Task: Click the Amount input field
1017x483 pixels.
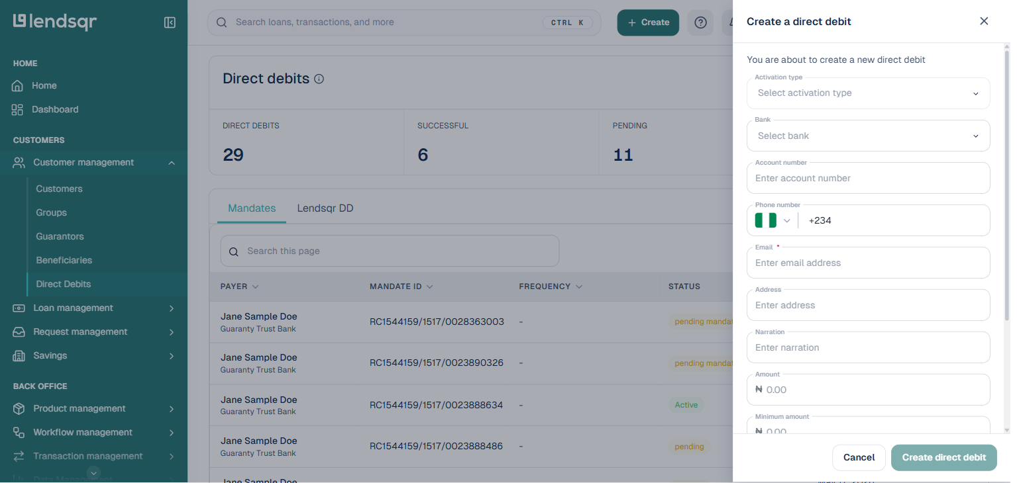Action: pos(868,390)
